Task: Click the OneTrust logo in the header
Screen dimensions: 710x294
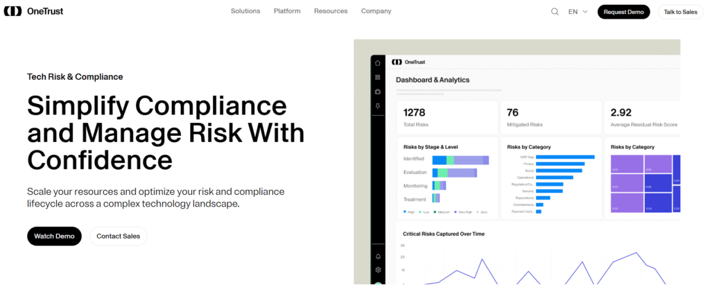Action: pyautogui.click(x=33, y=11)
